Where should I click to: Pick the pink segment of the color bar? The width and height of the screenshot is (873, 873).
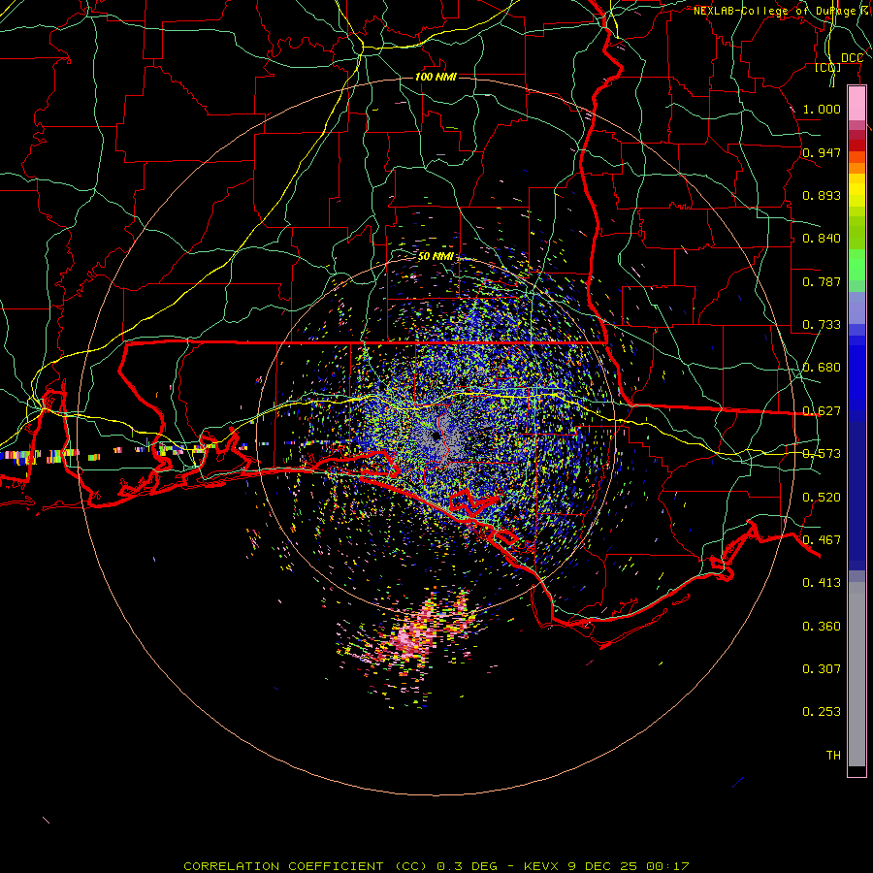click(x=857, y=104)
